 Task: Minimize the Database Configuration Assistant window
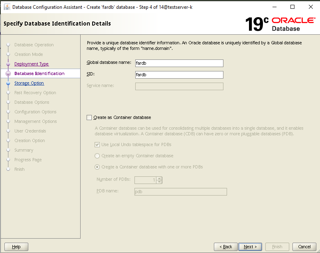pyautogui.click(x=275, y=7)
